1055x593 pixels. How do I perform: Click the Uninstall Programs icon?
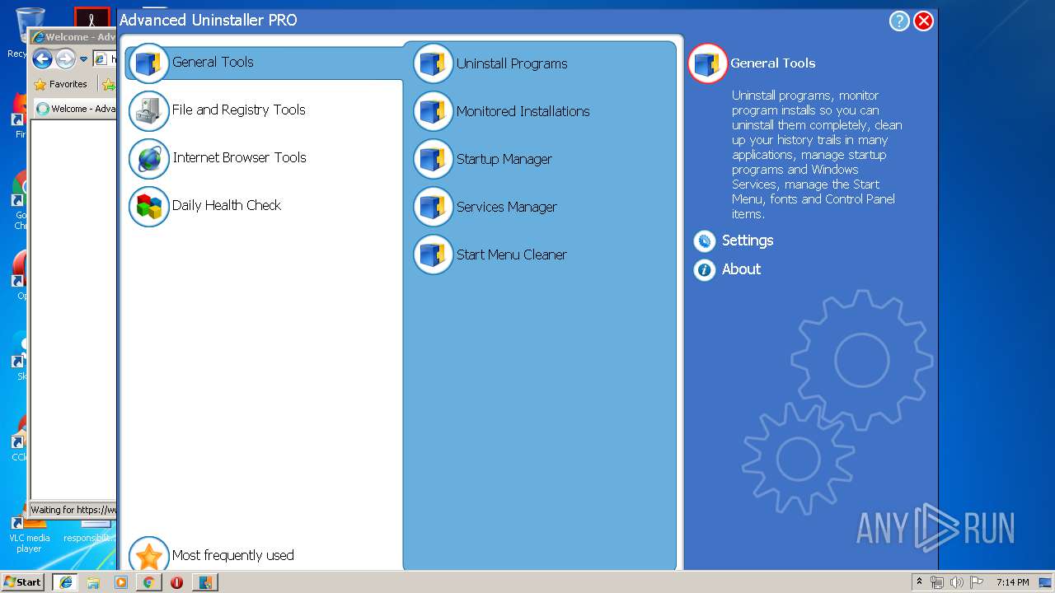click(x=434, y=63)
